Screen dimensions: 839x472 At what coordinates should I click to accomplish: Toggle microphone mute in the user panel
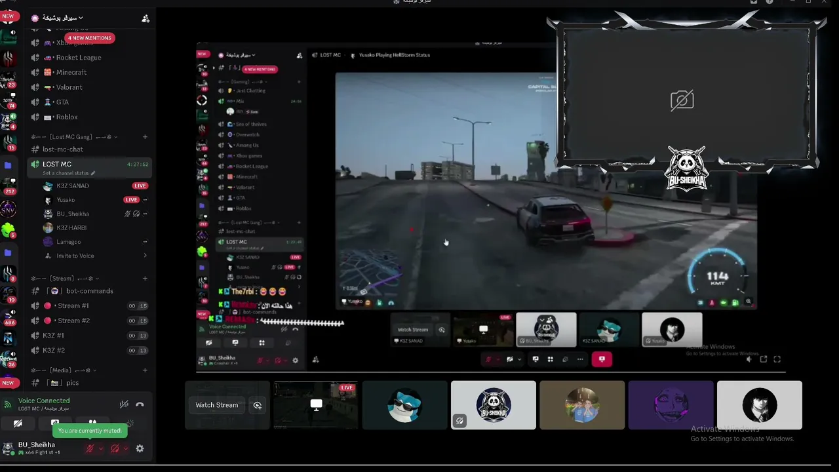[x=90, y=448]
